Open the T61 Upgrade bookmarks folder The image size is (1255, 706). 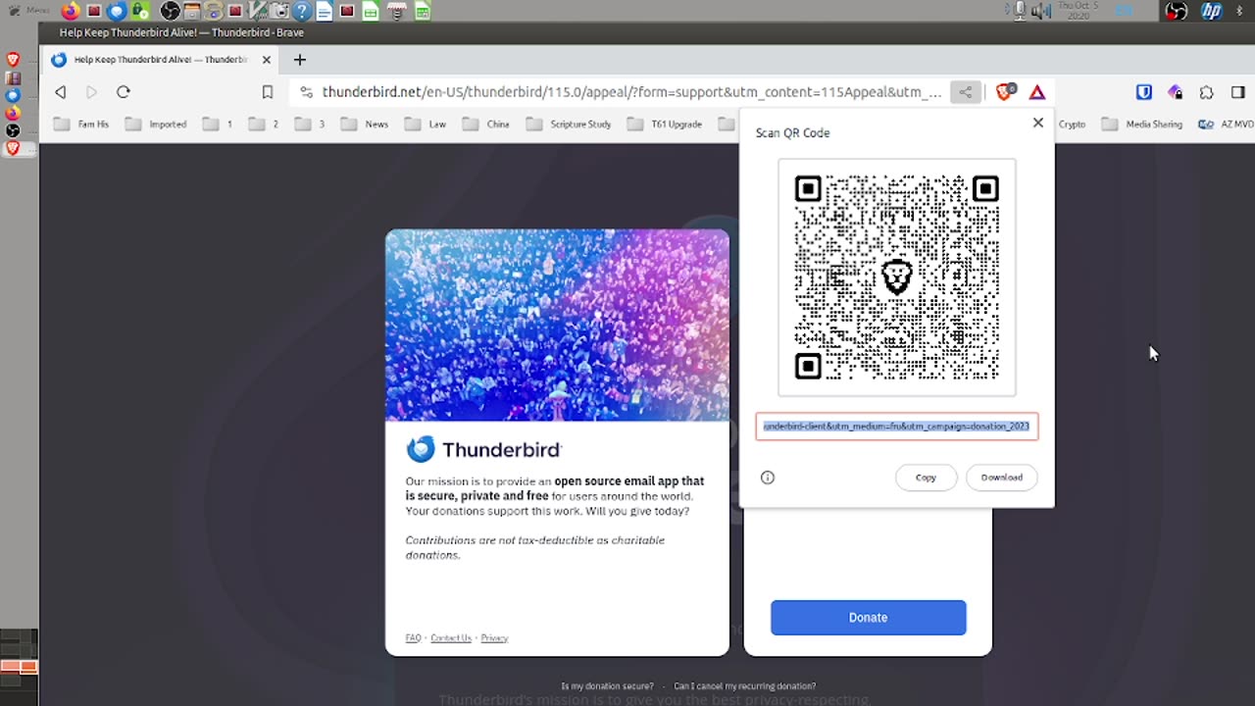click(666, 125)
